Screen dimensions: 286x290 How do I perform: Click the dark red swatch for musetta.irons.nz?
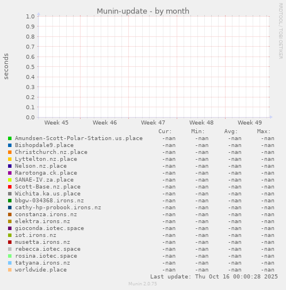pos(10,242)
